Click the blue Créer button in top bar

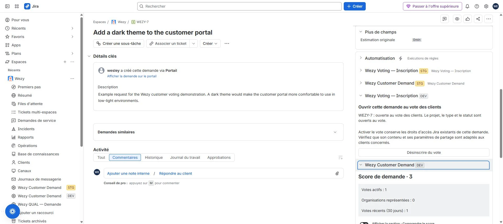[x=354, y=6]
